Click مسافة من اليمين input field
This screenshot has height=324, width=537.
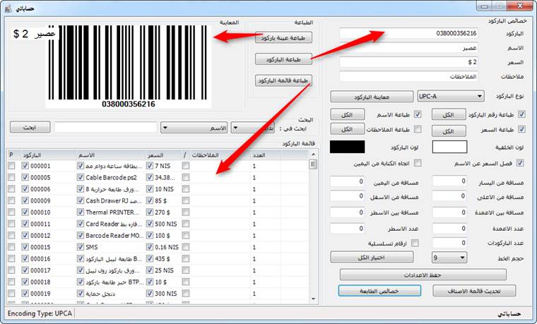click(347, 181)
